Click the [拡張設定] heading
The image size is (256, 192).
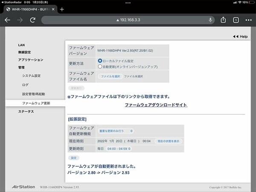point(77,119)
